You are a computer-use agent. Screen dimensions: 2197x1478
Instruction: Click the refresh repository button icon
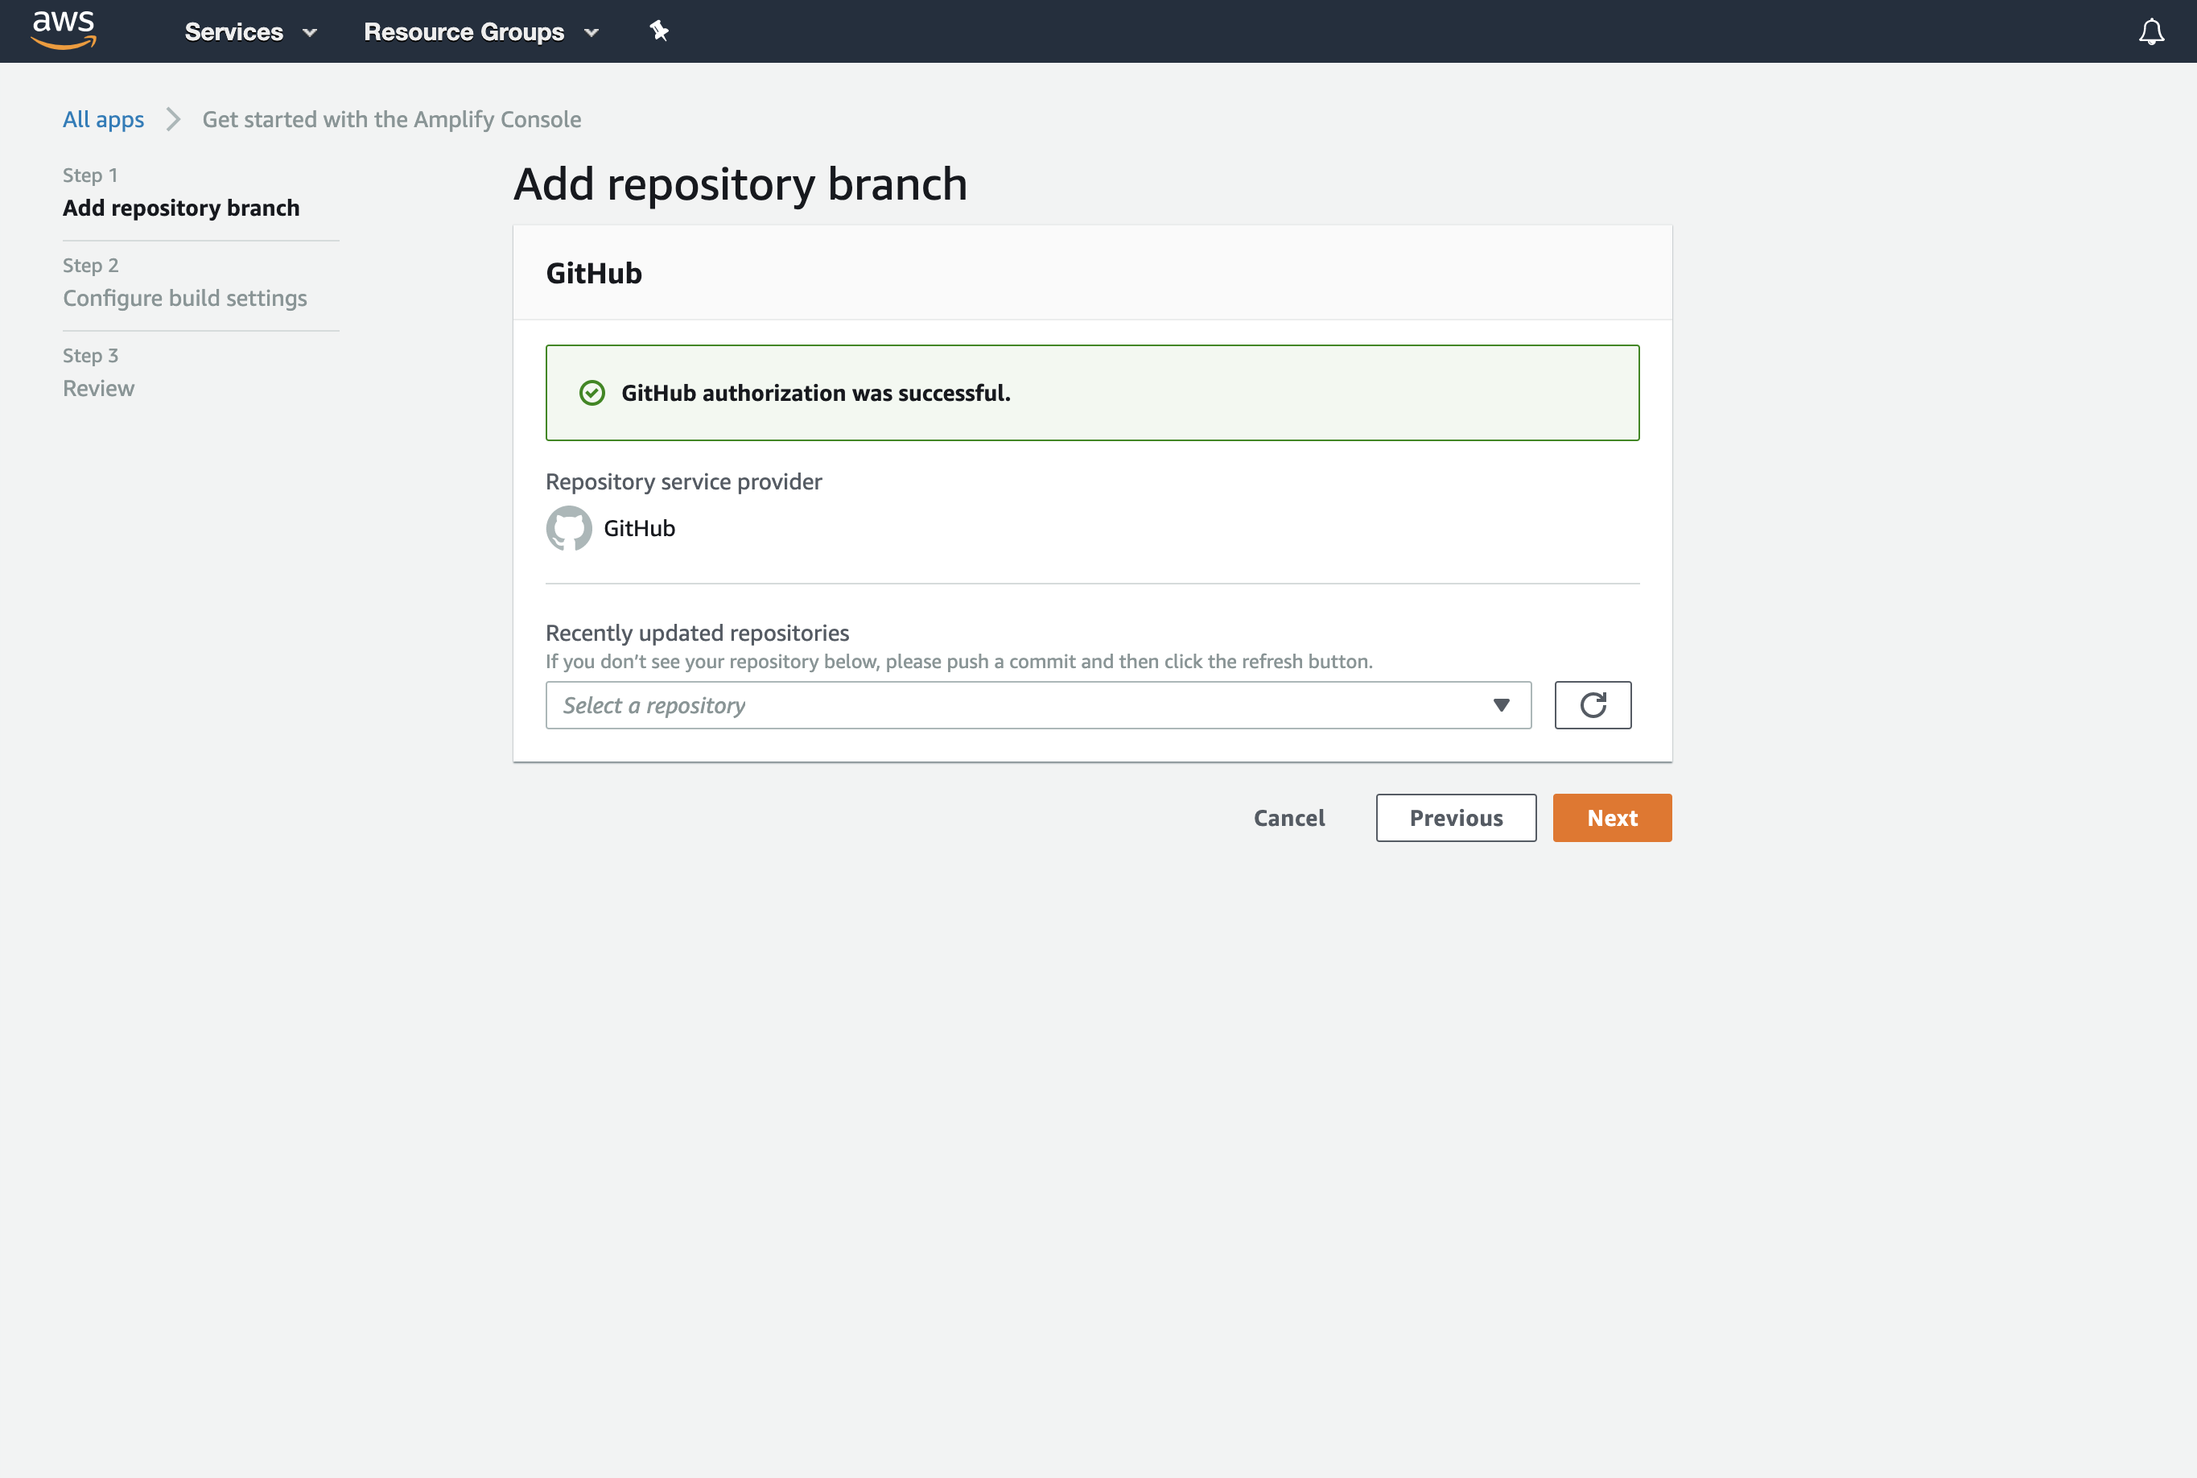tap(1592, 704)
